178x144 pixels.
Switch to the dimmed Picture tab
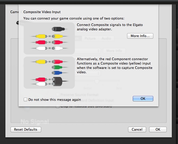click(90, 39)
